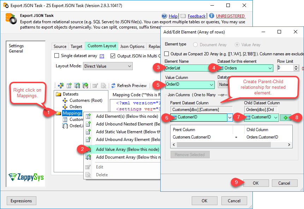
Task: Click the Add Document Array toolbar icon
Action: pyautogui.click(x=77, y=85)
